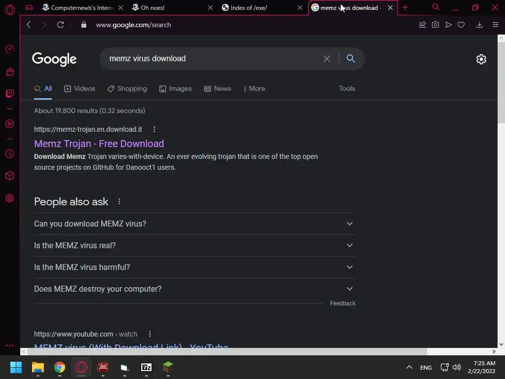Clear the Google search box
This screenshot has width=505, height=379.
click(327, 59)
